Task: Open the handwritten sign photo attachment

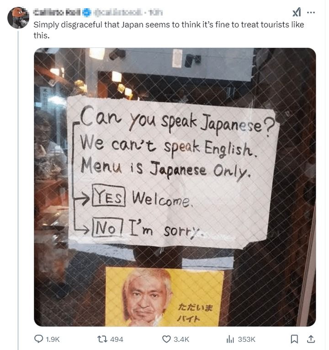Action: click(x=175, y=187)
